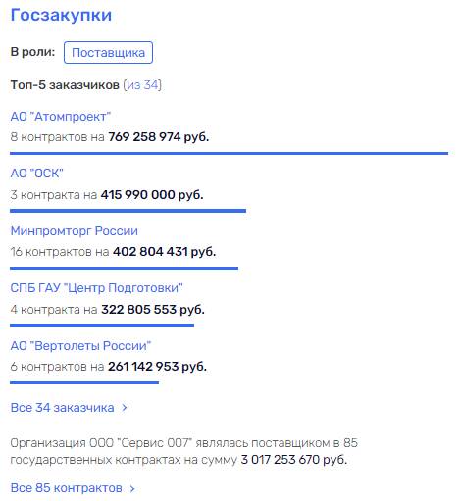Click the (из 34) customers count
Image resolution: width=460 pixels, height=501 pixels.
pyautogui.click(x=142, y=85)
